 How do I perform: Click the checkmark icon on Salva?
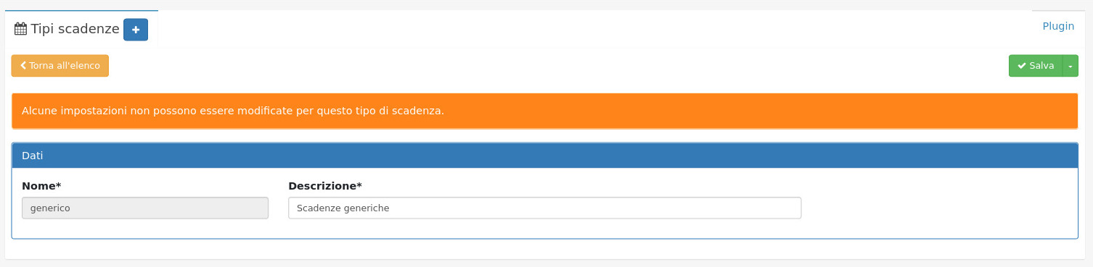coord(1022,66)
